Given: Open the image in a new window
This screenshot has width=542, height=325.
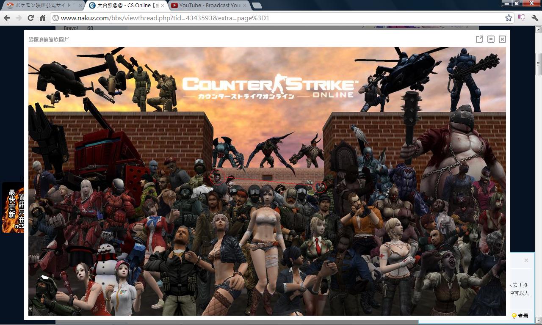Looking at the screenshot, I should click(479, 39).
